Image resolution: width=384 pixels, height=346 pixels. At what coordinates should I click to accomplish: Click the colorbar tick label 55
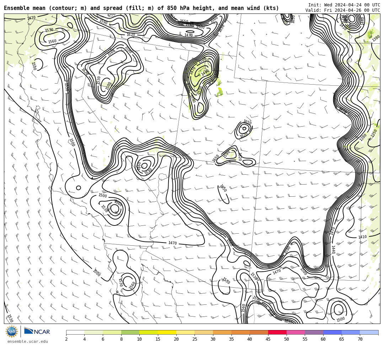[x=305, y=339]
